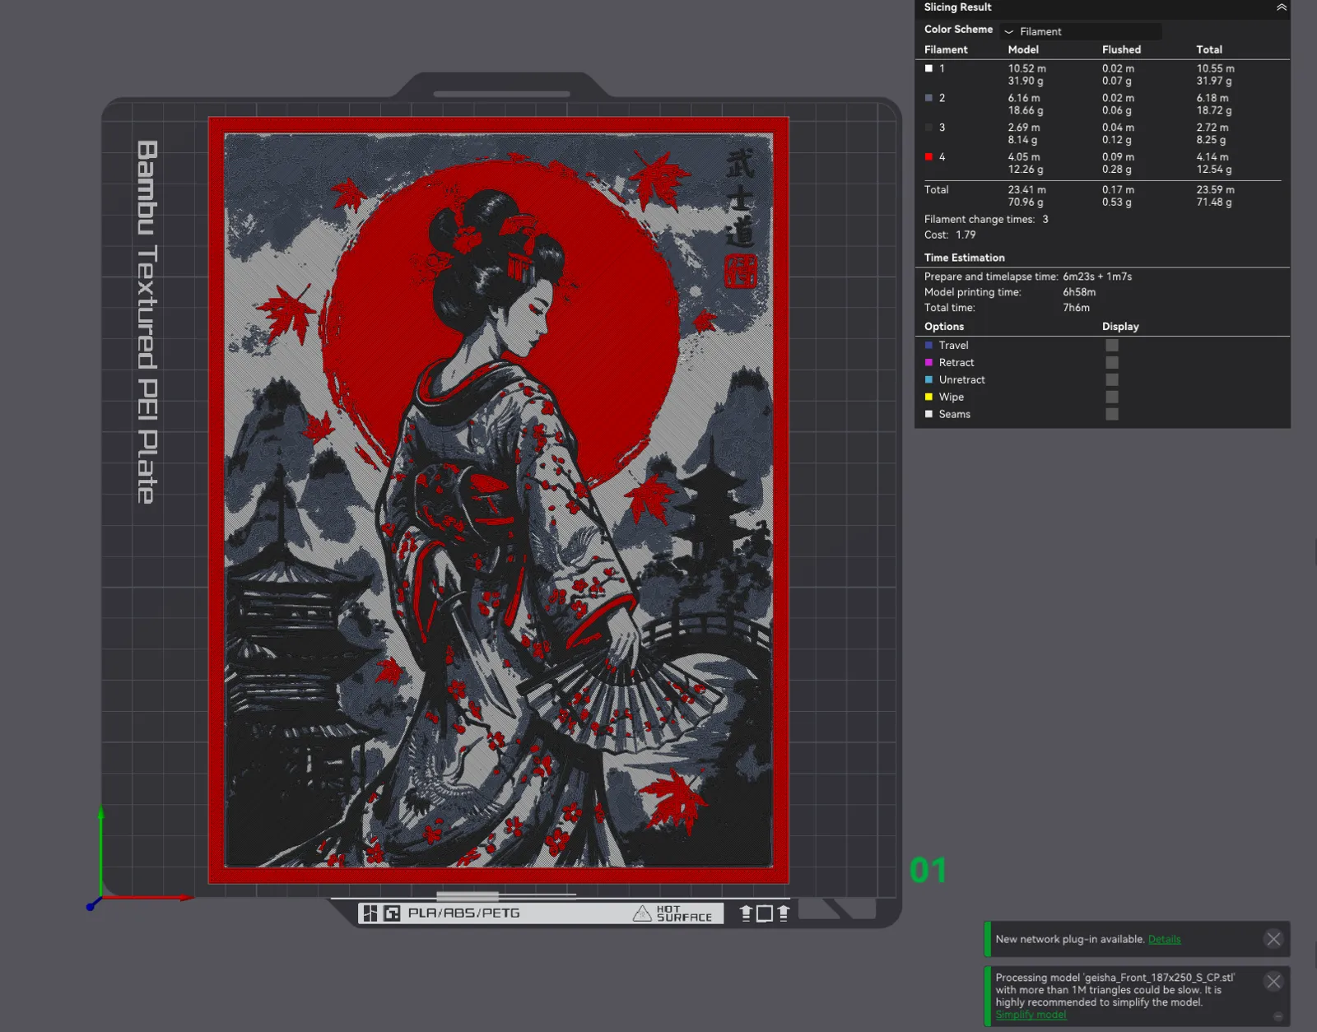Click the plate number 01 label
The image size is (1317, 1032).
(x=928, y=871)
